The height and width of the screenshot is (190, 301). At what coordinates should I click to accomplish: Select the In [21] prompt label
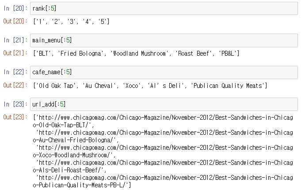pyautogui.click(x=15, y=40)
